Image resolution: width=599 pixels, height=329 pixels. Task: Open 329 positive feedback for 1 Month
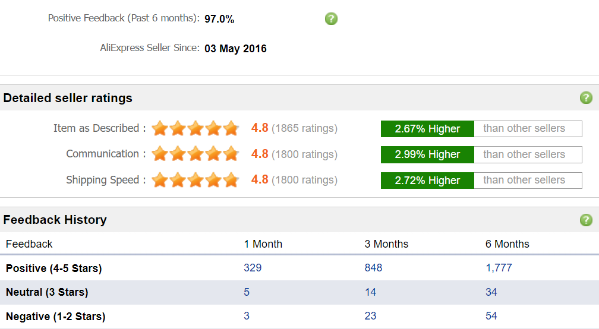pos(253,268)
